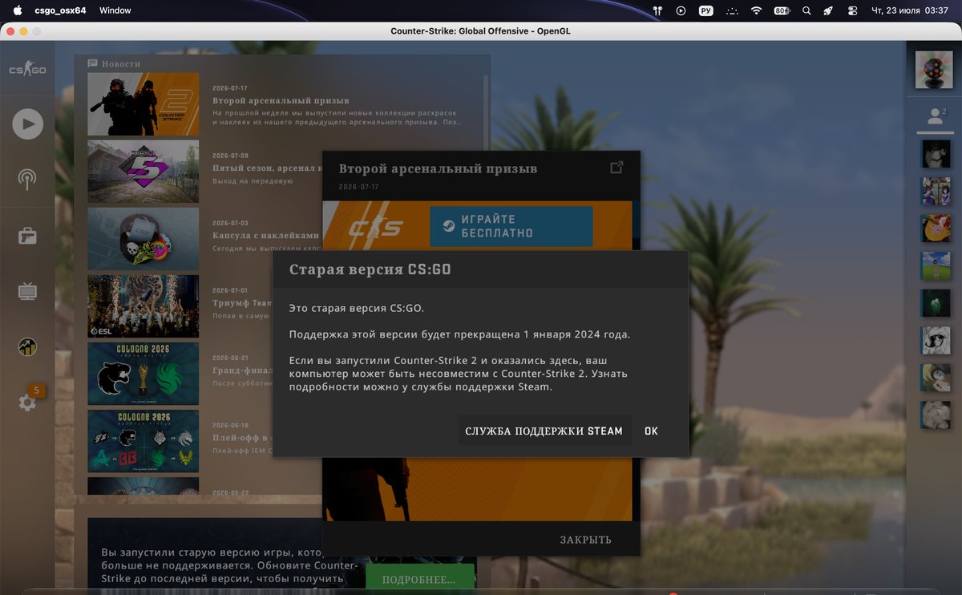The image size is (962, 595).
Task: Click the disco ball profile avatar
Action: click(934, 70)
